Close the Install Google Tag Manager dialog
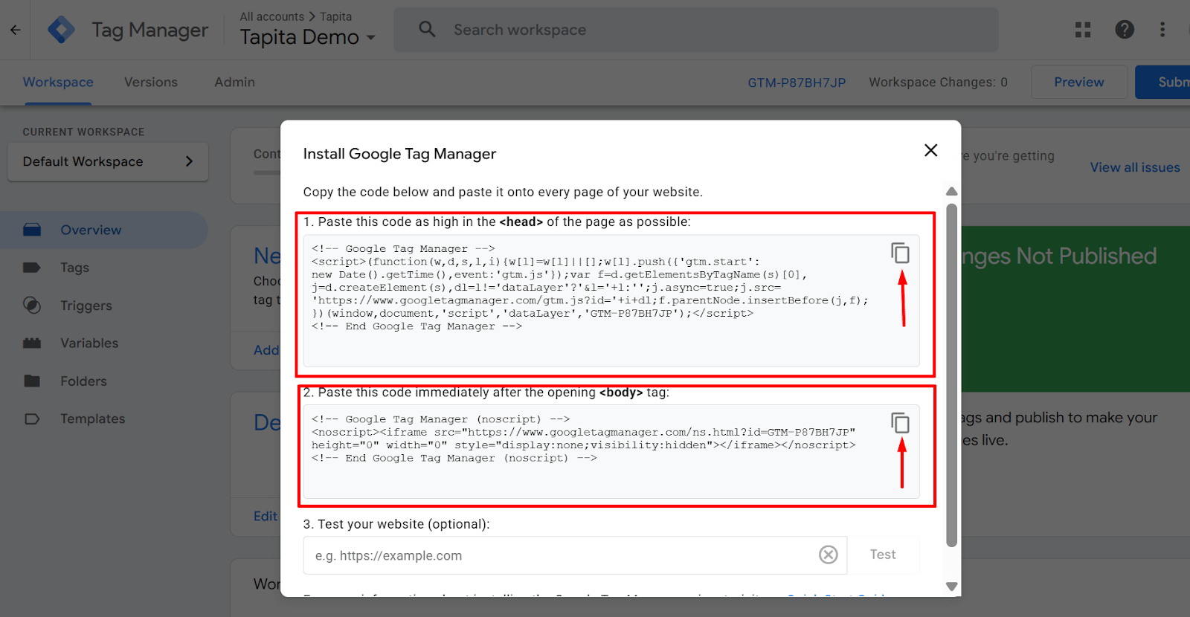The image size is (1190, 617). [930, 150]
